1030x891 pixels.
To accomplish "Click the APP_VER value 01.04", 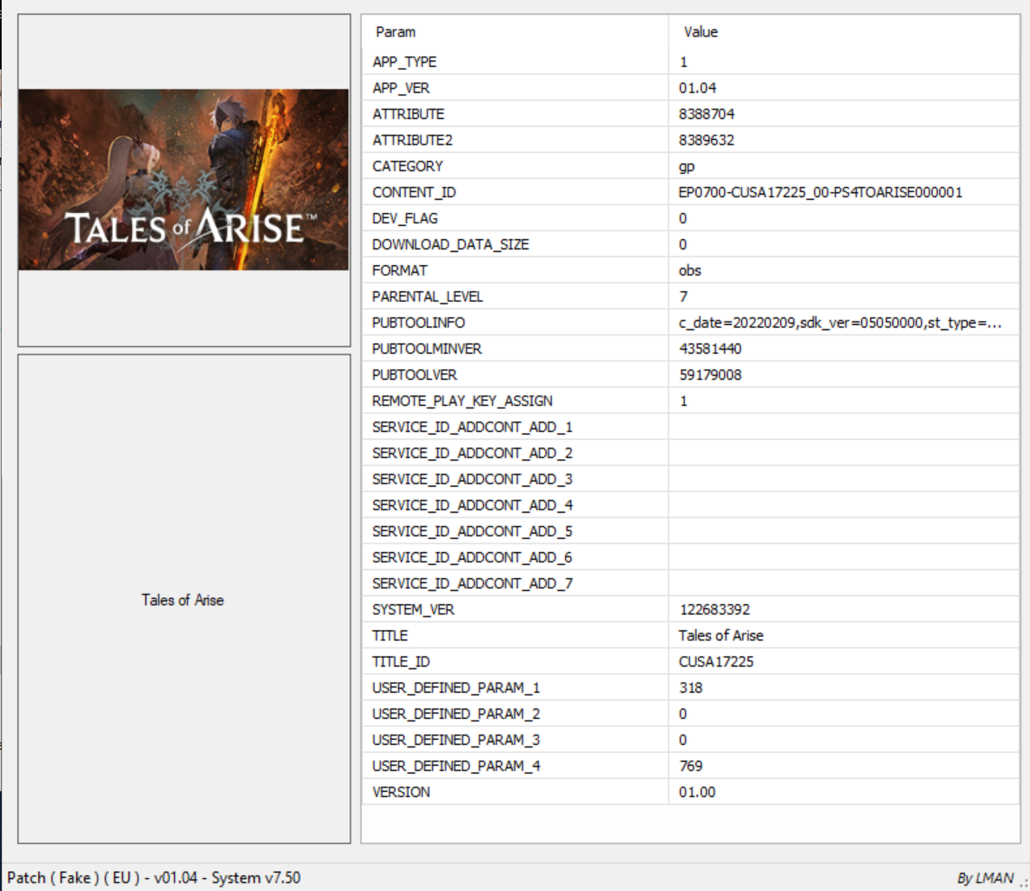I will (x=698, y=88).
